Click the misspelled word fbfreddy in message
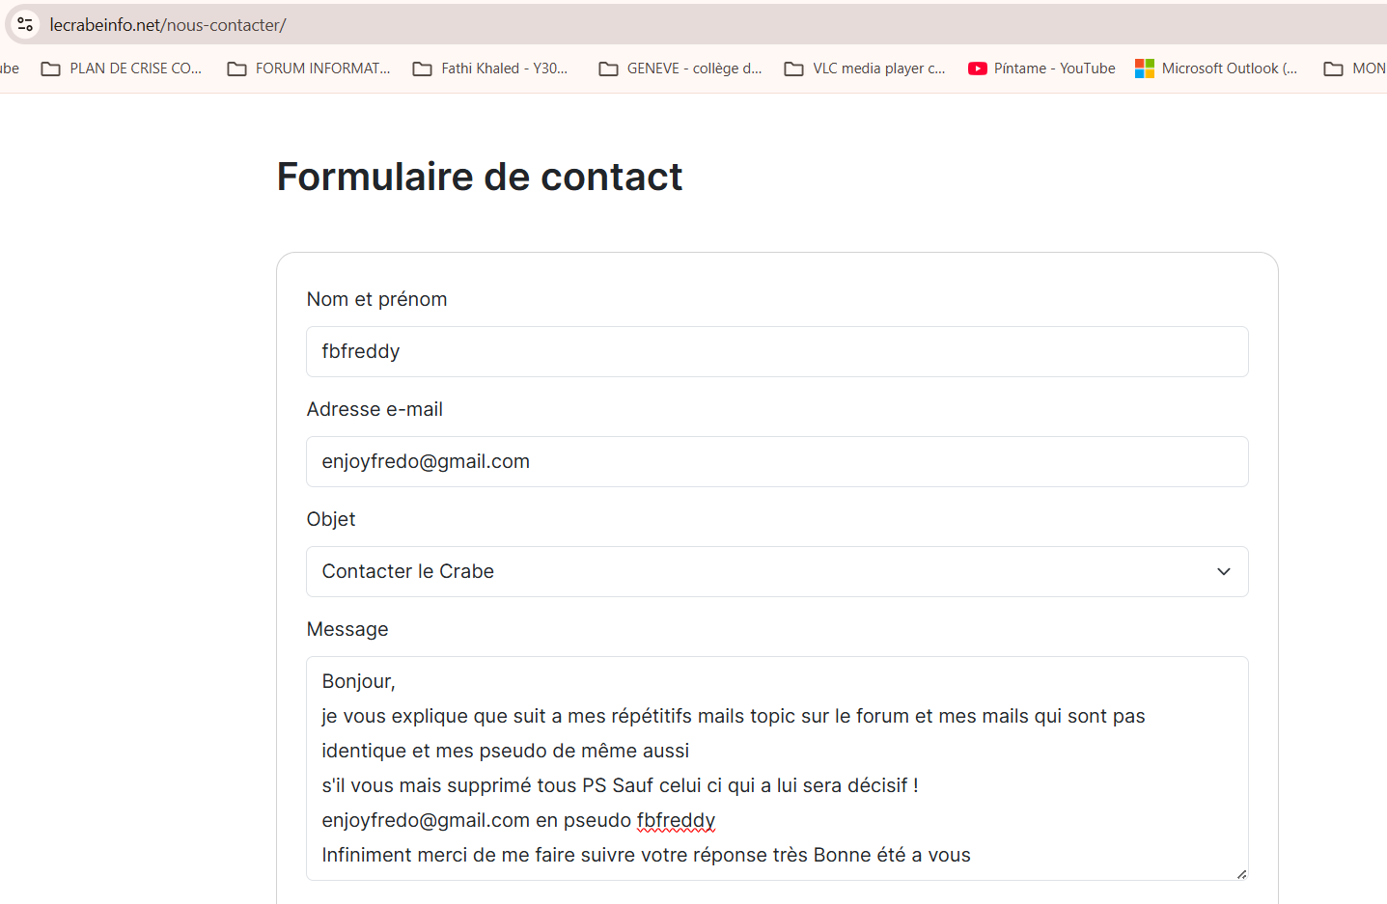This screenshot has width=1387, height=904. coord(676,820)
